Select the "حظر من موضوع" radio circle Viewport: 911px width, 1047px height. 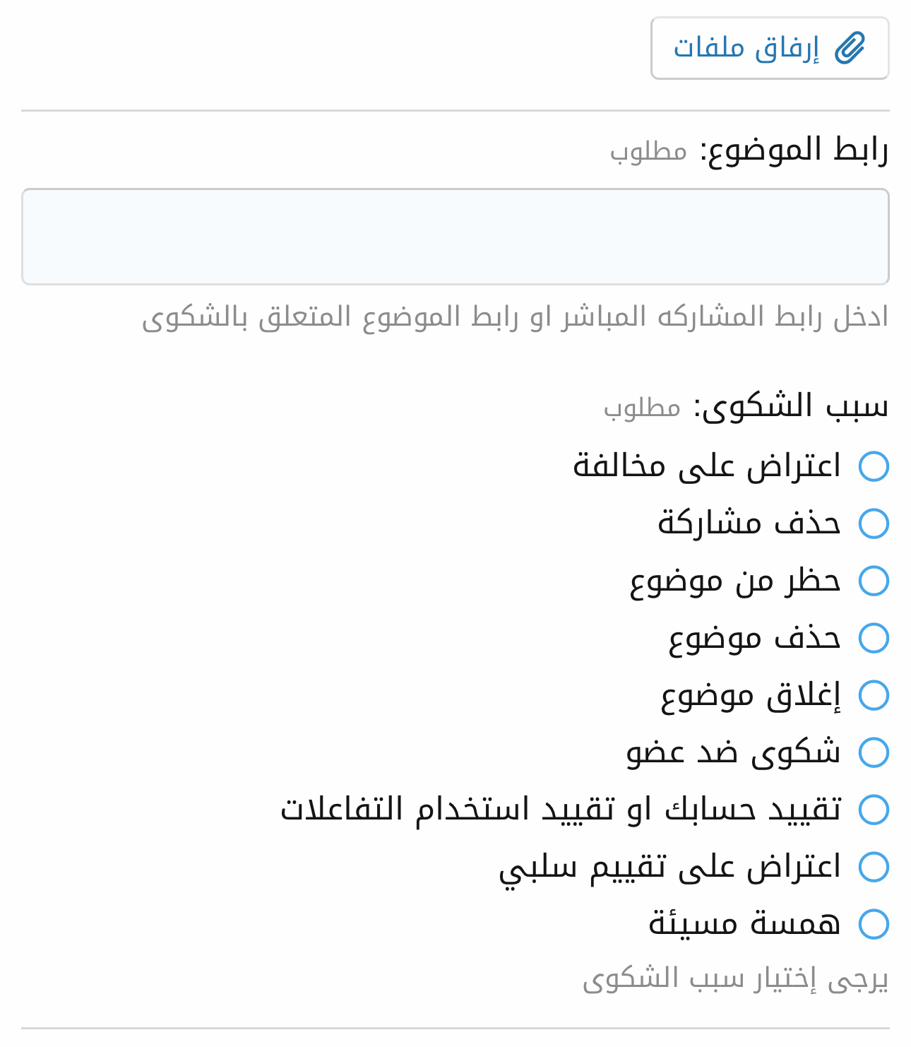(874, 581)
